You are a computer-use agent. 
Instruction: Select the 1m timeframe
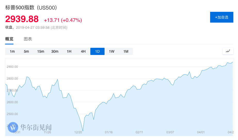point(12,51)
